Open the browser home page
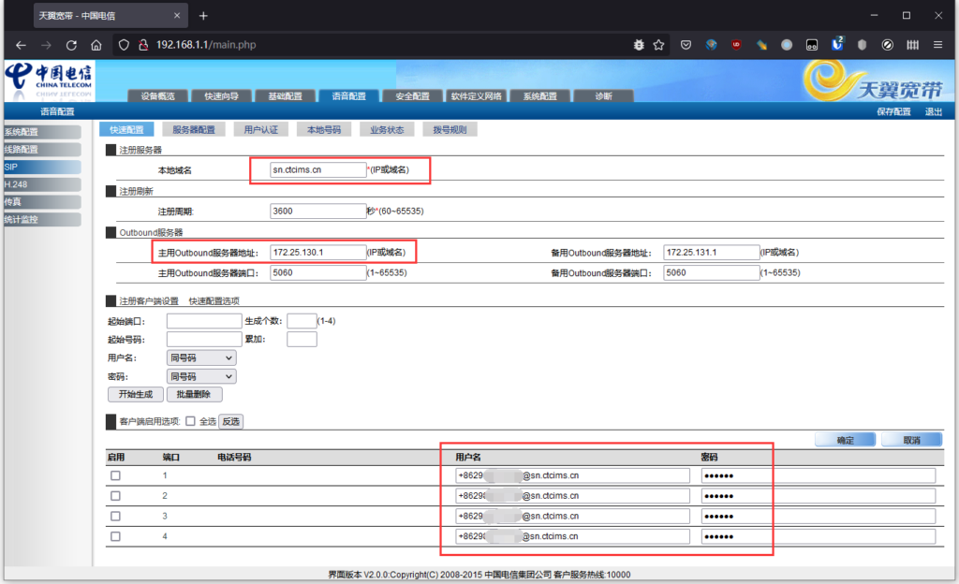 [96, 45]
